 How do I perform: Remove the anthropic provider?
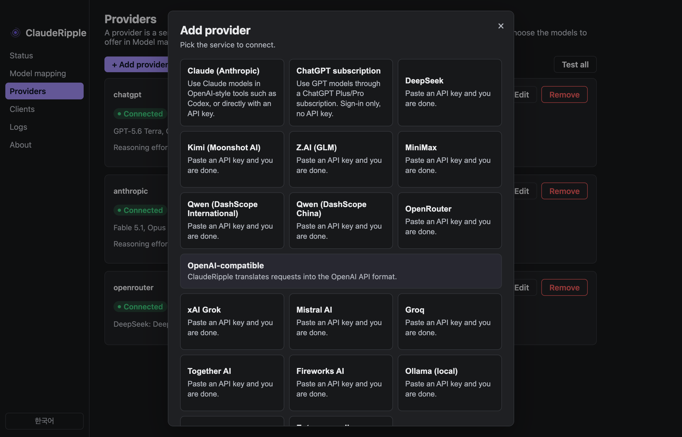pos(564,191)
